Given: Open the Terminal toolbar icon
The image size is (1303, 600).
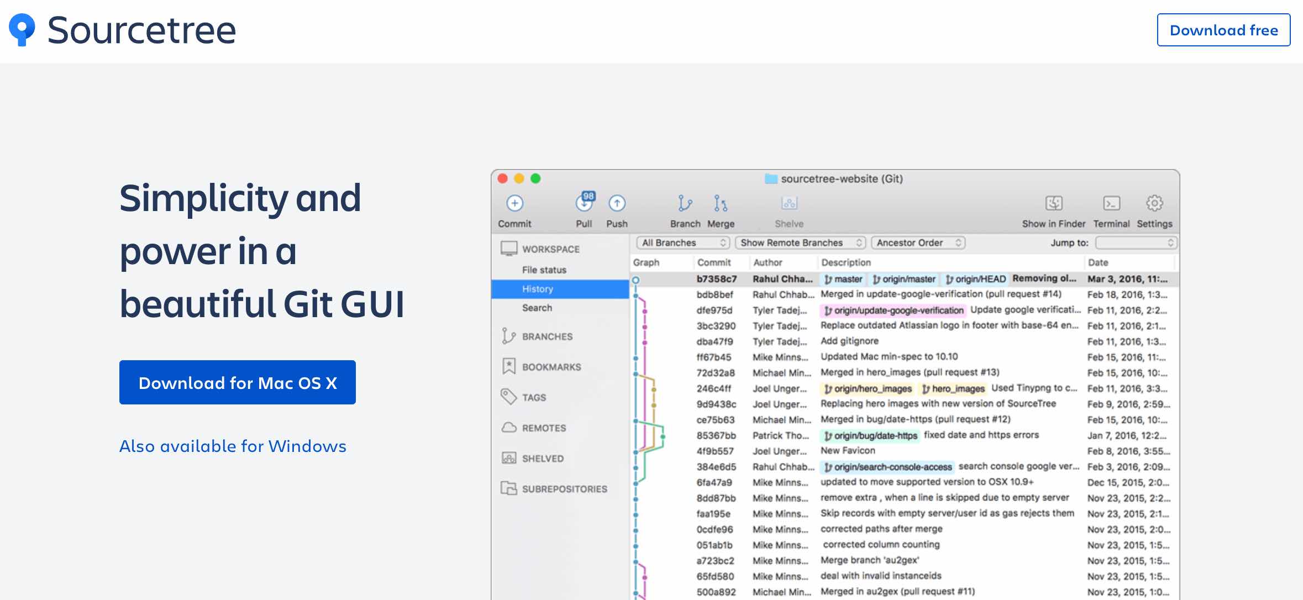Looking at the screenshot, I should click(x=1111, y=203).
